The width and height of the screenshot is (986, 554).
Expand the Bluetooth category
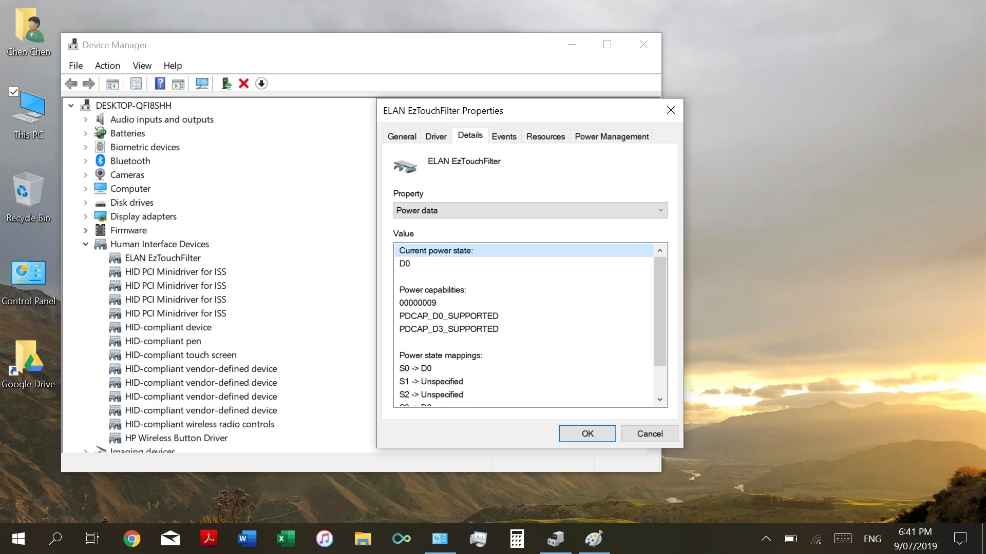click(86, 161)
